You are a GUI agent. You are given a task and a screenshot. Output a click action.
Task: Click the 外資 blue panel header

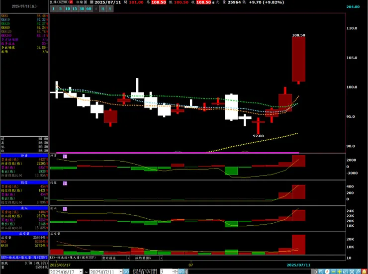[24, 156]
